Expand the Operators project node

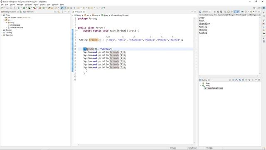pyautogui.click(x=2, y=35)
